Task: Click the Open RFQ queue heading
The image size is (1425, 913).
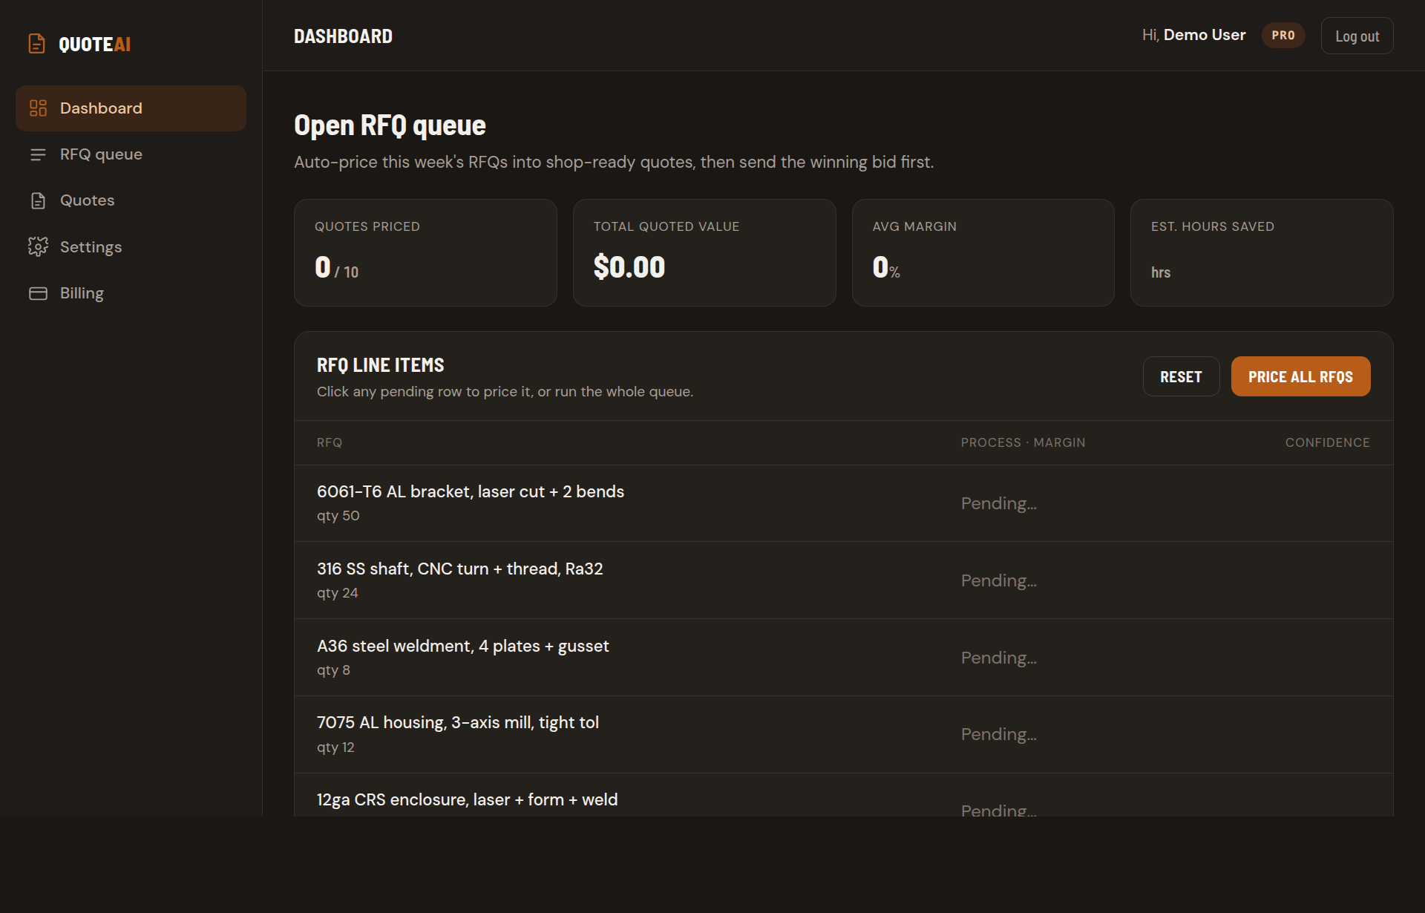Action: coord(390,125)
